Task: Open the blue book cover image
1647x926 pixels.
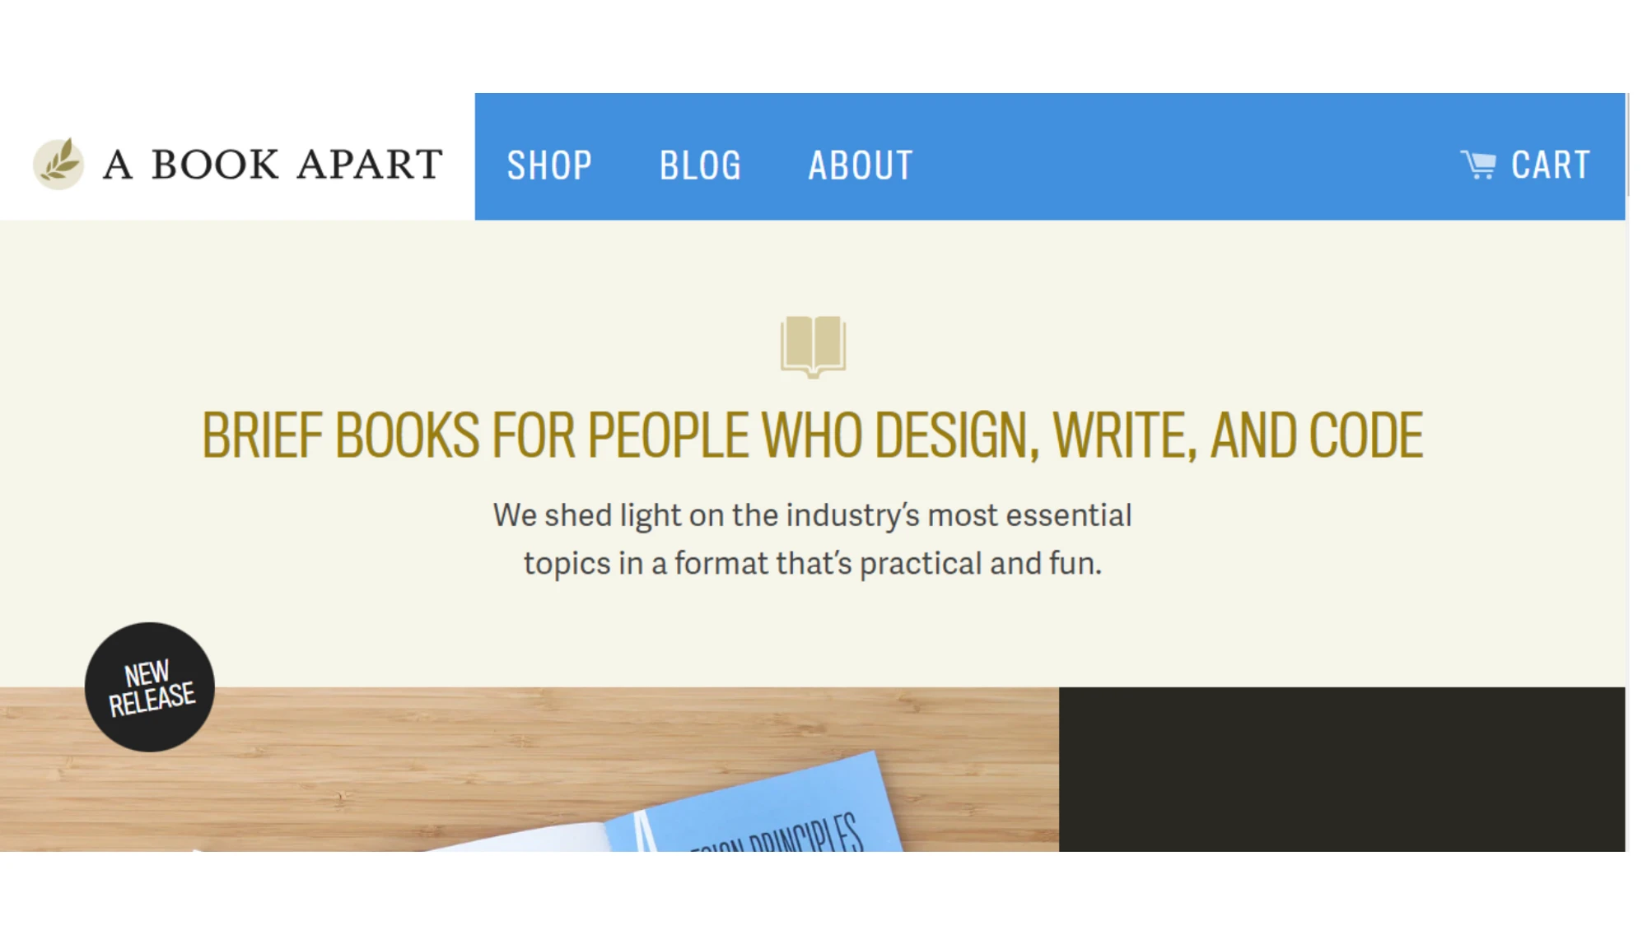Action: (x=766, y=815)
